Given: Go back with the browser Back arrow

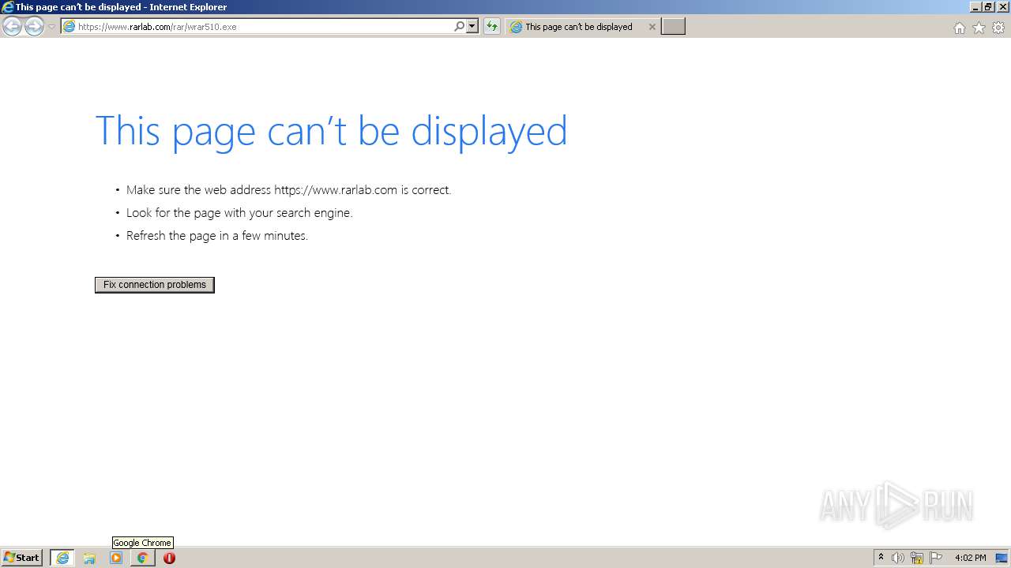Looking at the screenshot, I should click(x=12, y=27).
